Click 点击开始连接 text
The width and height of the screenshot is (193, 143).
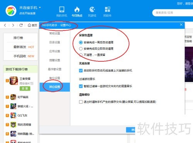click(27, 13)
